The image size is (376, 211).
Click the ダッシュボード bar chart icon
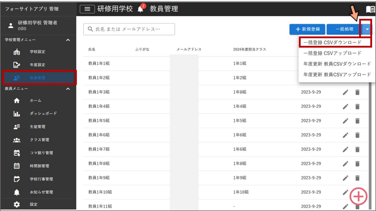coord(17,114)
